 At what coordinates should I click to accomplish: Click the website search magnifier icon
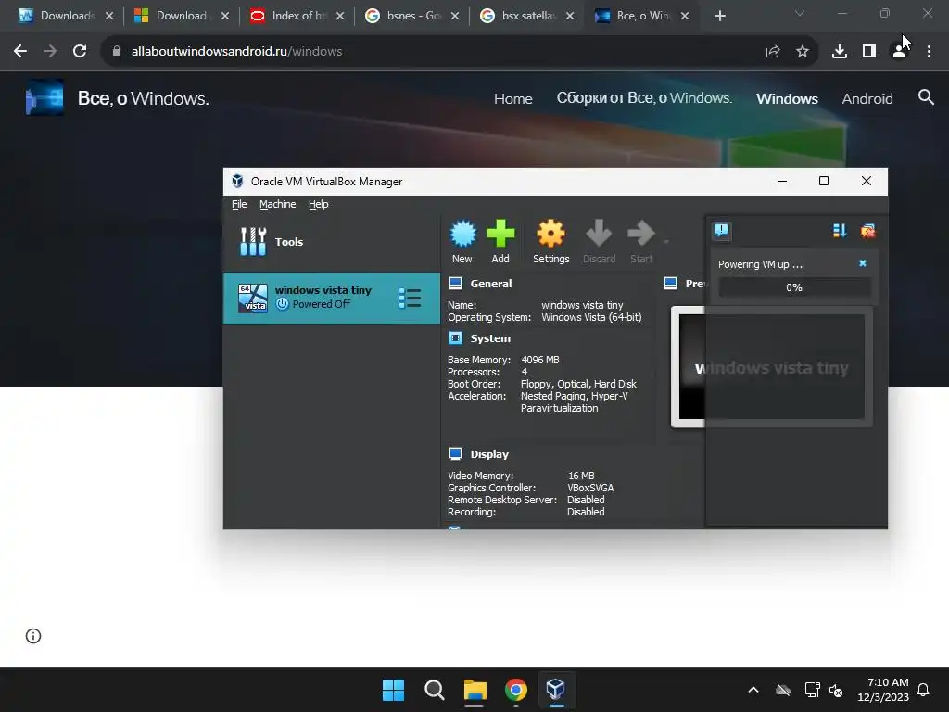[926, 96]
